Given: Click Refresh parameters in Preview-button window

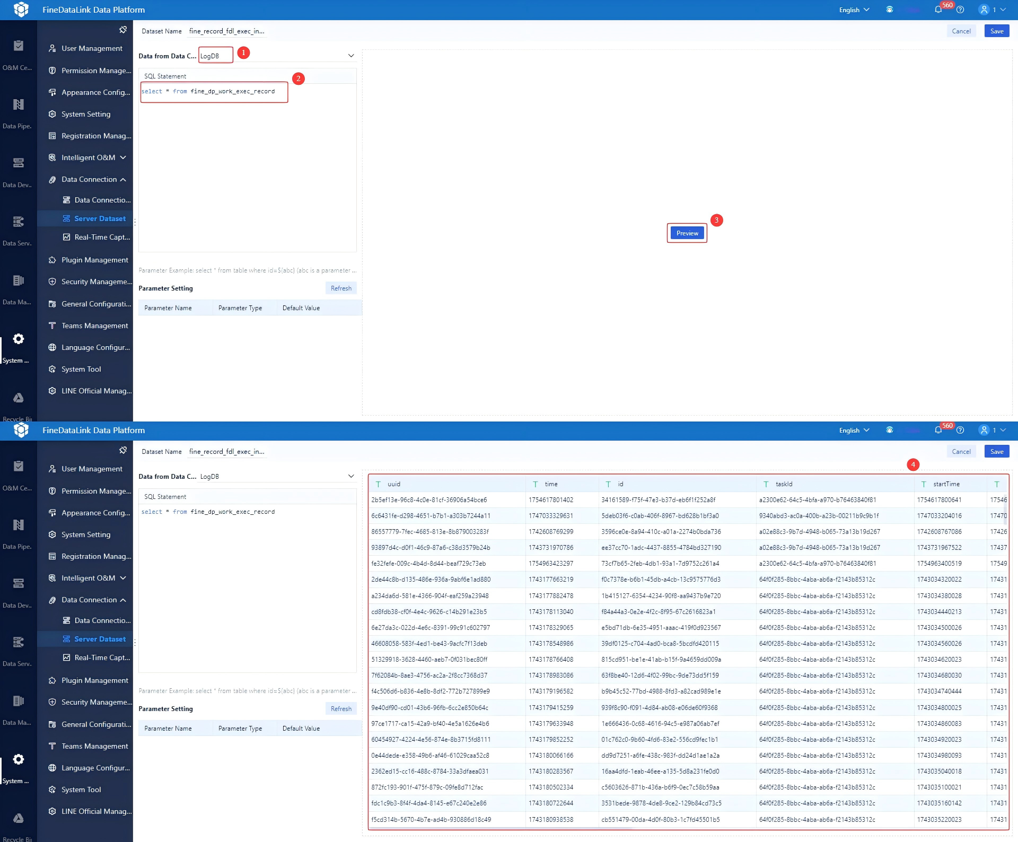Looking at the screenshot, I should (341, 288).
